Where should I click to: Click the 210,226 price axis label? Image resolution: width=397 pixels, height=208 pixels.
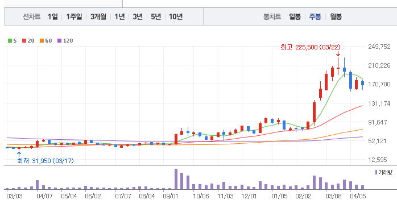coord(379,65)
